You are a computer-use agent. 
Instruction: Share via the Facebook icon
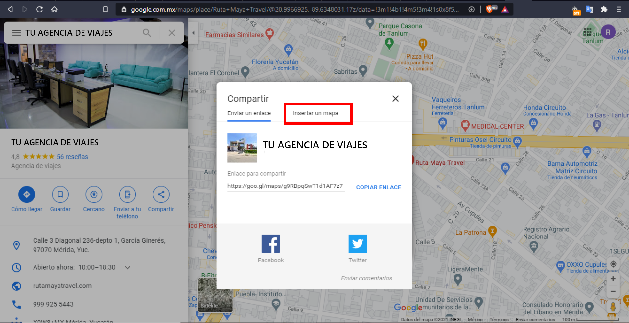[x=271, y=244]
